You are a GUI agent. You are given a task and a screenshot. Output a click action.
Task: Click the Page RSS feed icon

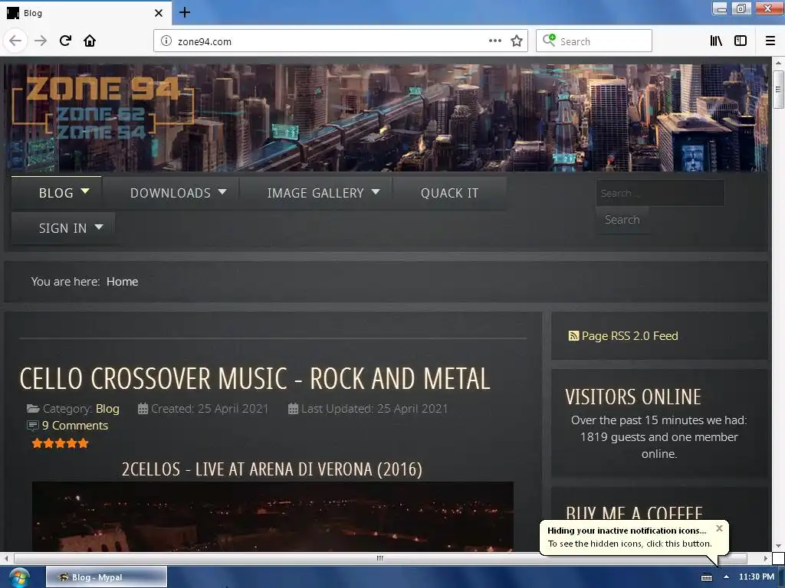(573, 336)
